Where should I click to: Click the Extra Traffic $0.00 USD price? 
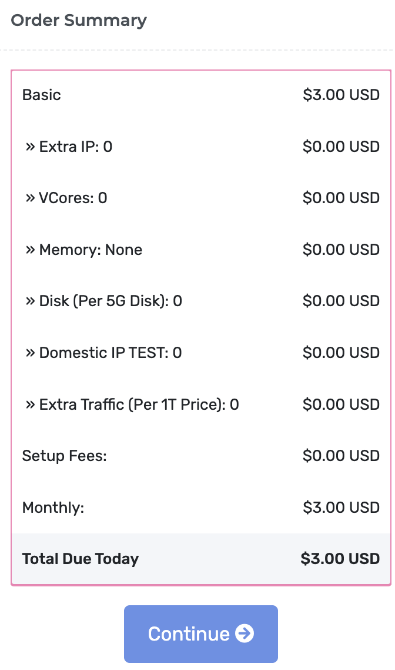pos(341,404)
